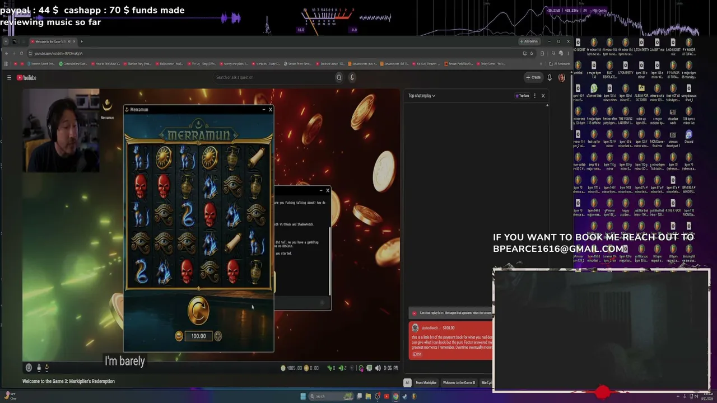
Task: Open Chrome from the Windows taskbar
Action: (x=395, y=396)
